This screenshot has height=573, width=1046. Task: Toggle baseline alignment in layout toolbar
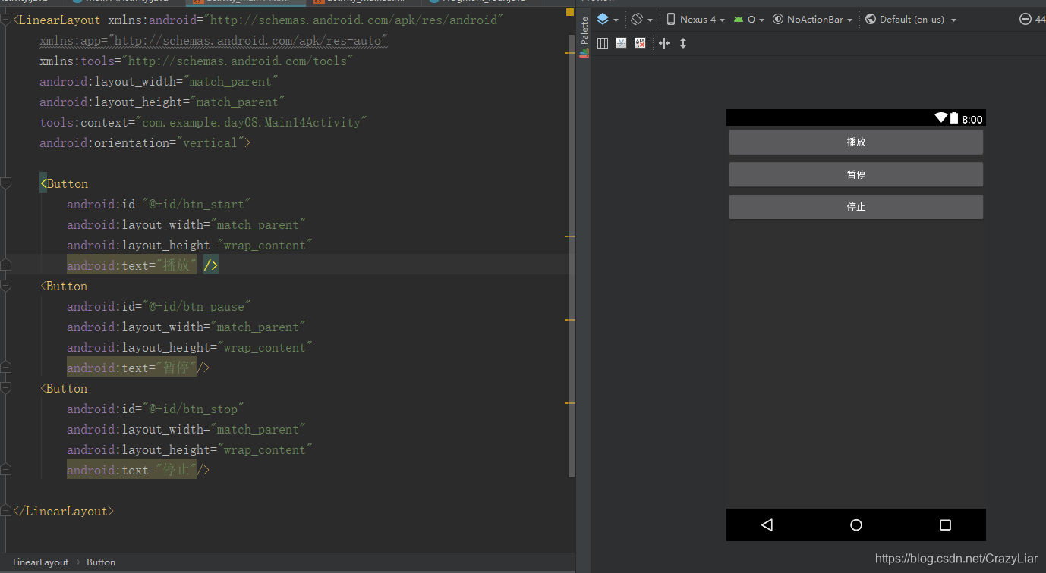click(x=622, y=43)
